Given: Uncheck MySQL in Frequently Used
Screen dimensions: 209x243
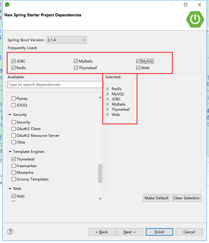Looking at the screenshot, I should point(138,61).
